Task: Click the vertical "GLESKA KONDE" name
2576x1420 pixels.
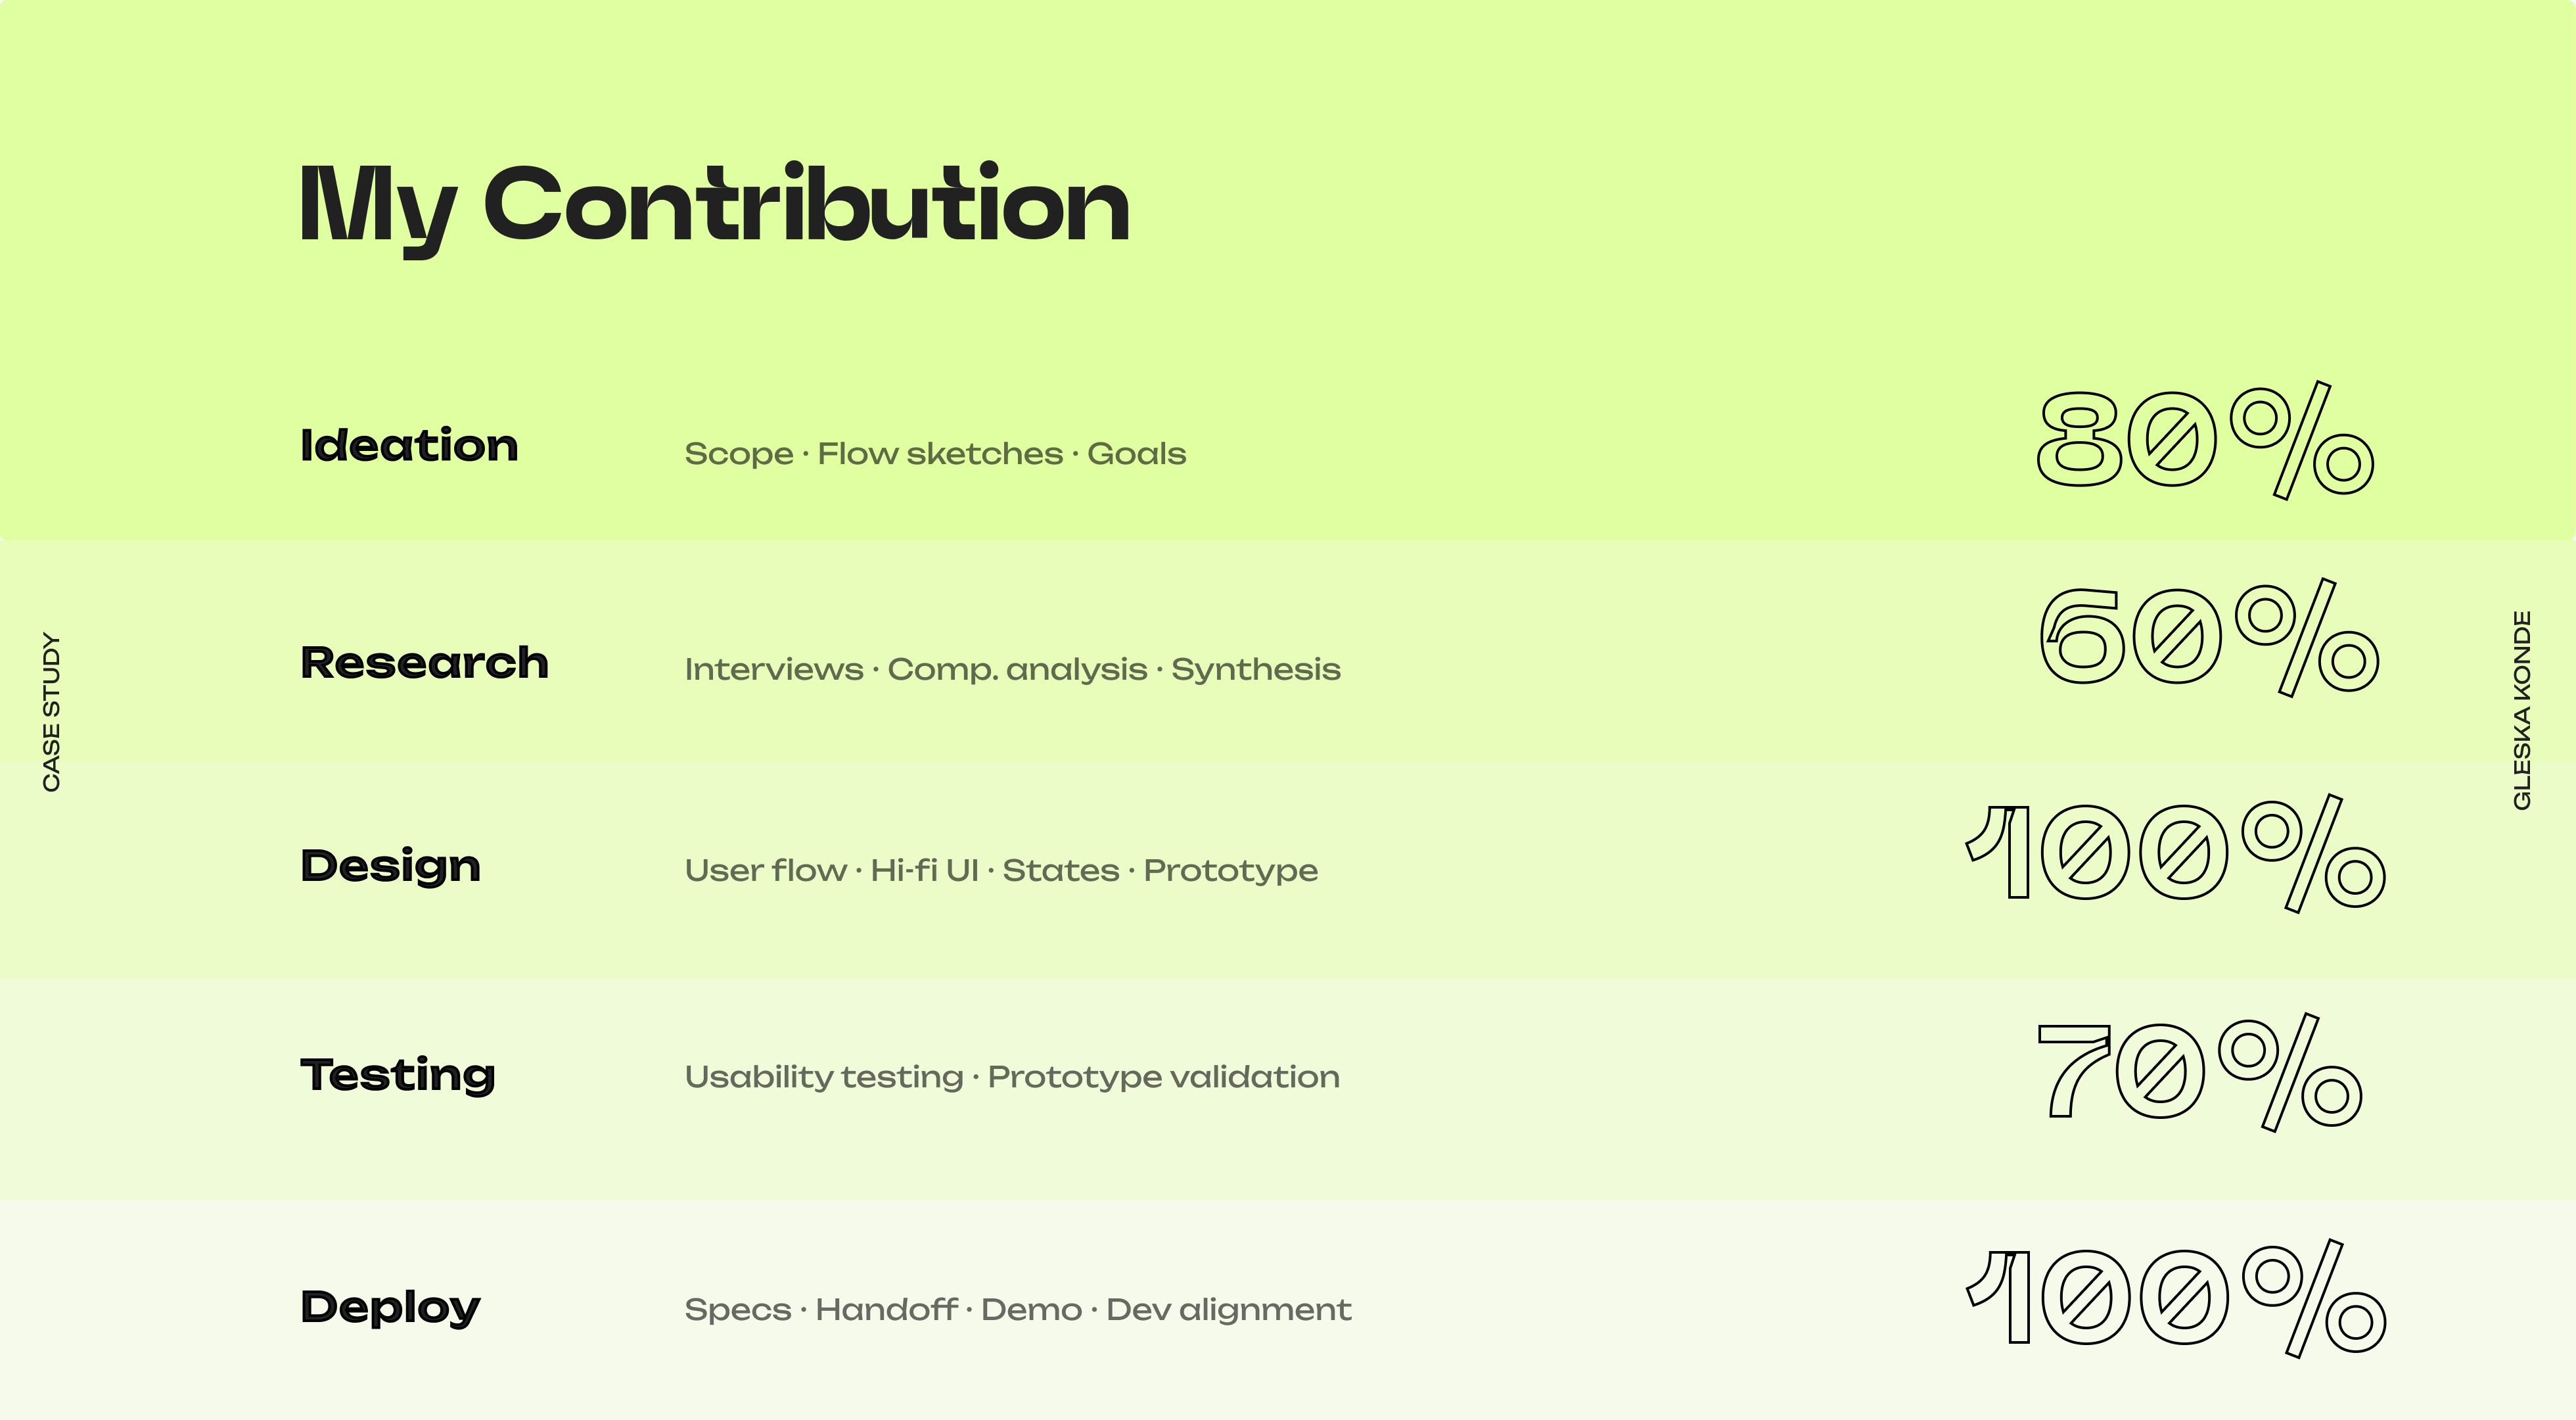Action: (x=2522, y=709)
